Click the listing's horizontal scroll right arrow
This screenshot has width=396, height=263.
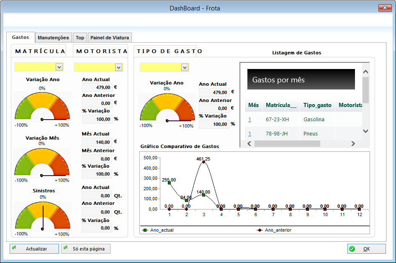pyautogui.click(x=353, y=143)
